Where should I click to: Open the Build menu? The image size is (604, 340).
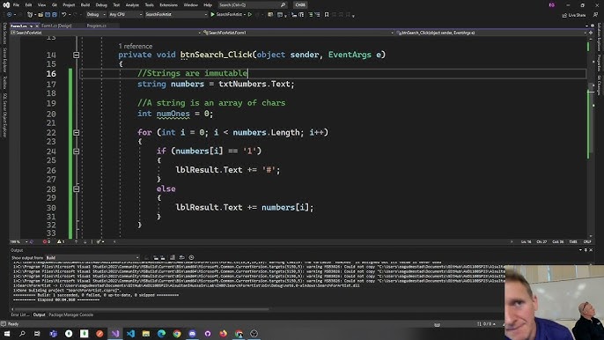[85, 5]
